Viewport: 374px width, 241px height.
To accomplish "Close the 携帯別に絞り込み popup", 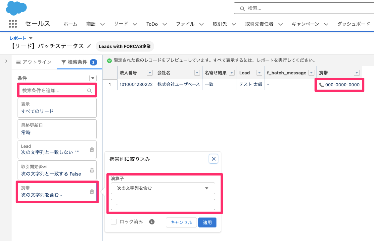I will [213, 159].
